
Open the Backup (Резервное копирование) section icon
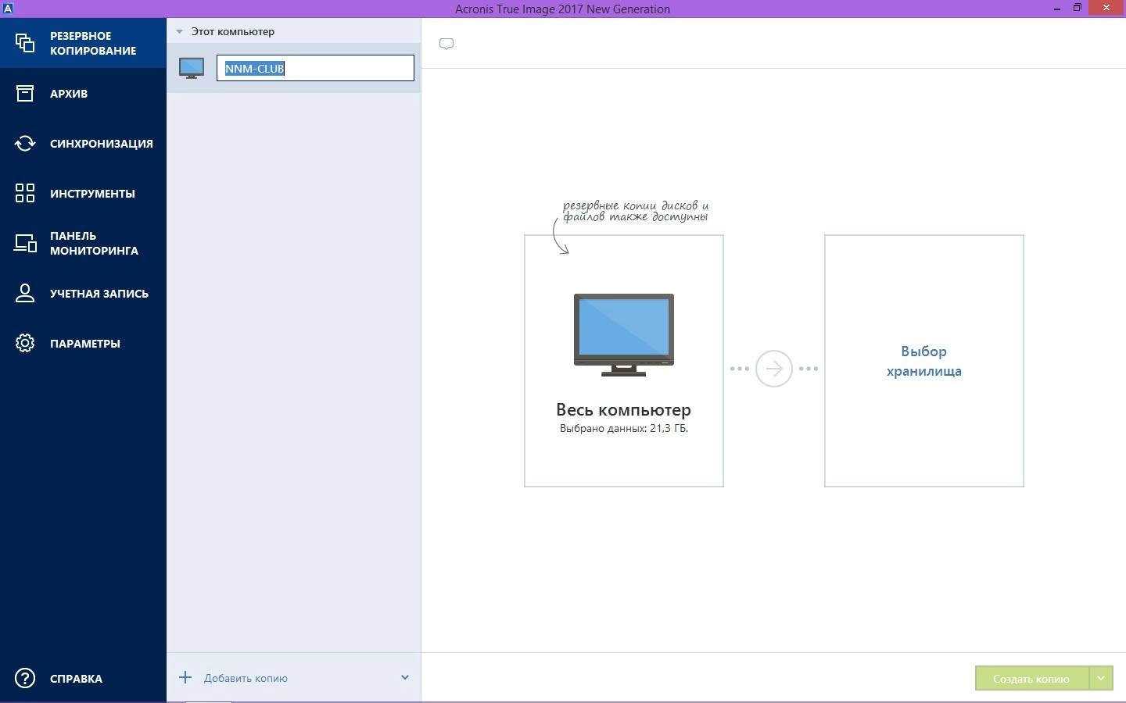(25, 43)
